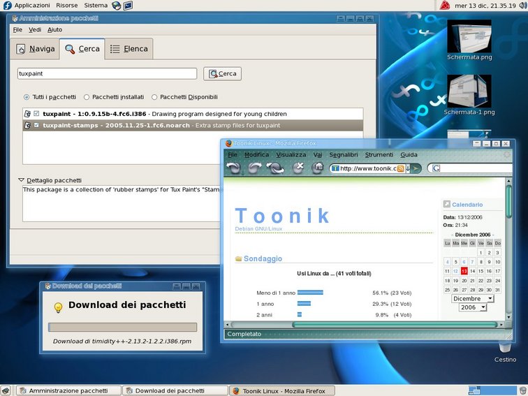The width and height of the screenshot is (528, 396).
Task: Reload the page in Firefox
Action: (275, 168)
